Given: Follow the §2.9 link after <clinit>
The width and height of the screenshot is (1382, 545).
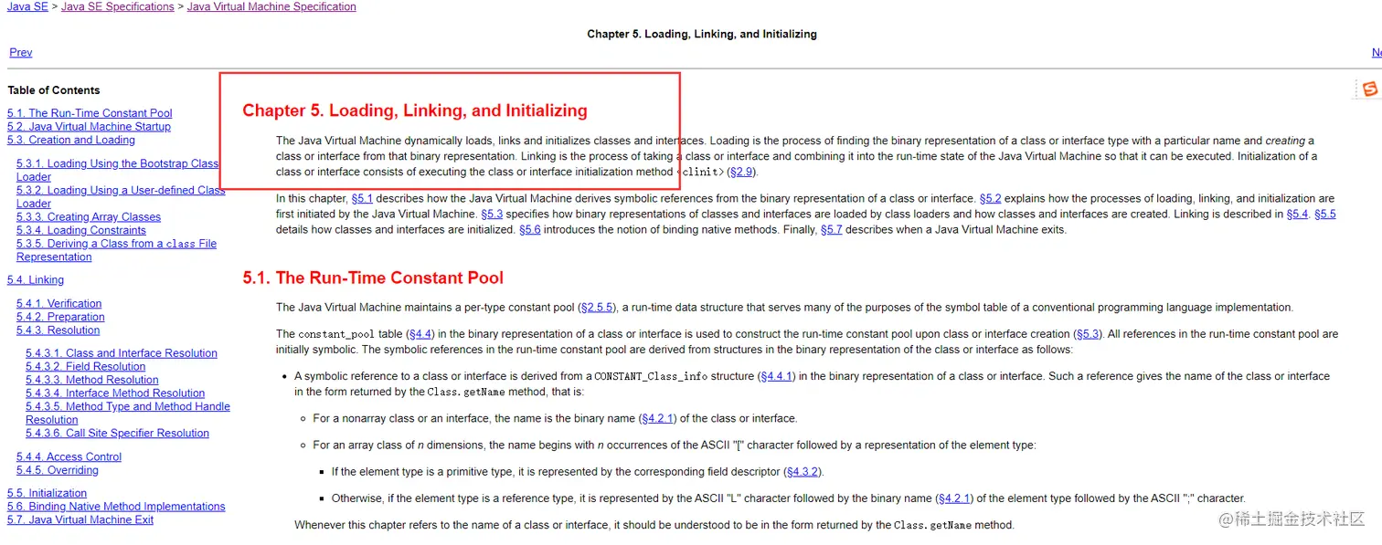Looking at the screenshot, I should pos(741,172).
